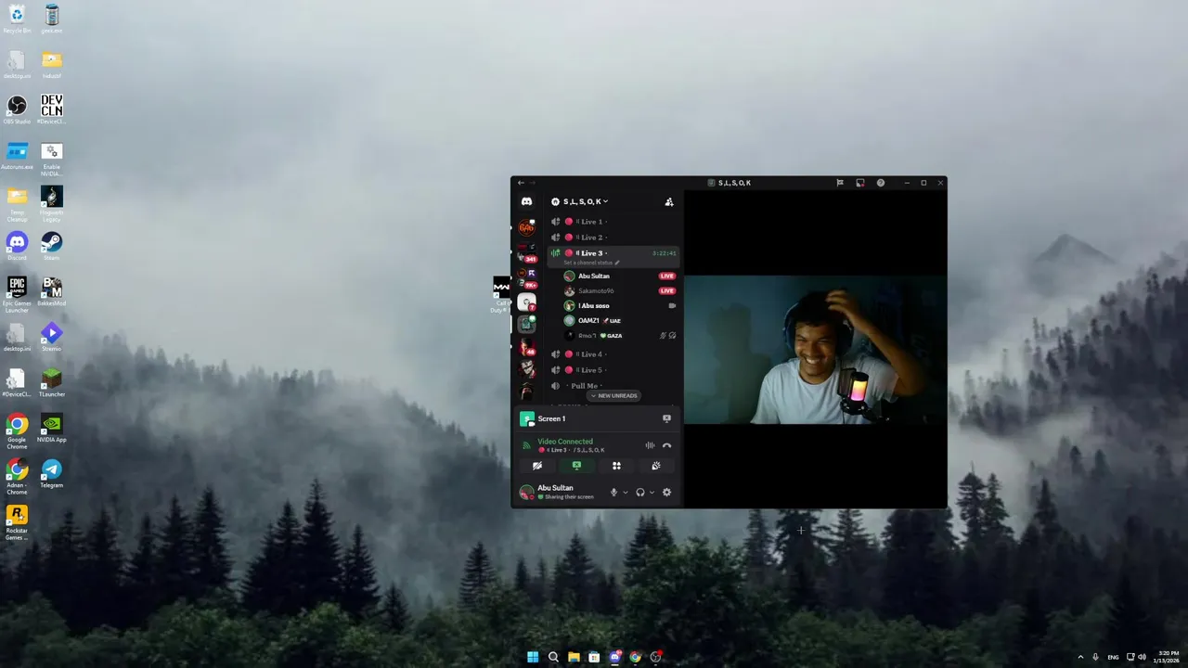Open Discord user settings gear
Viewport: 1188px width, 668px height.
[x=666, y=493]
